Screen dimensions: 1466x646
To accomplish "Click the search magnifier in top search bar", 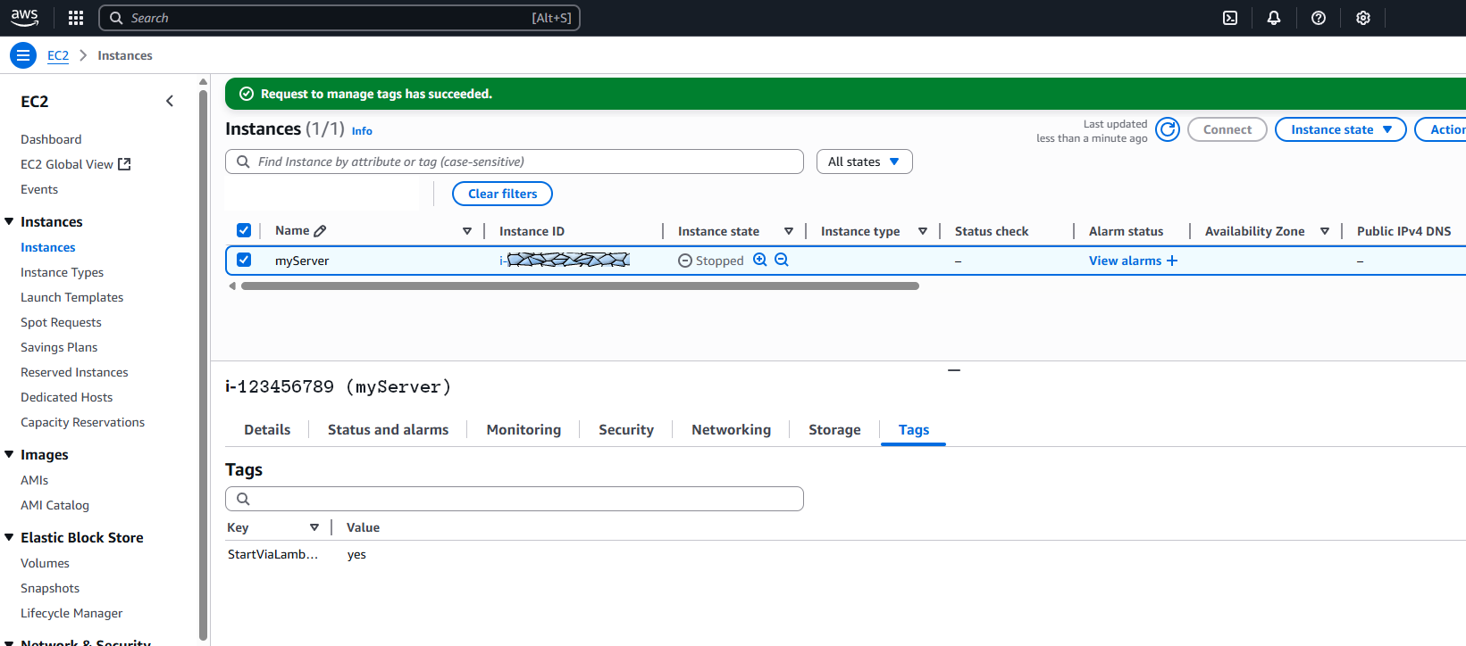I will (116, 18).
